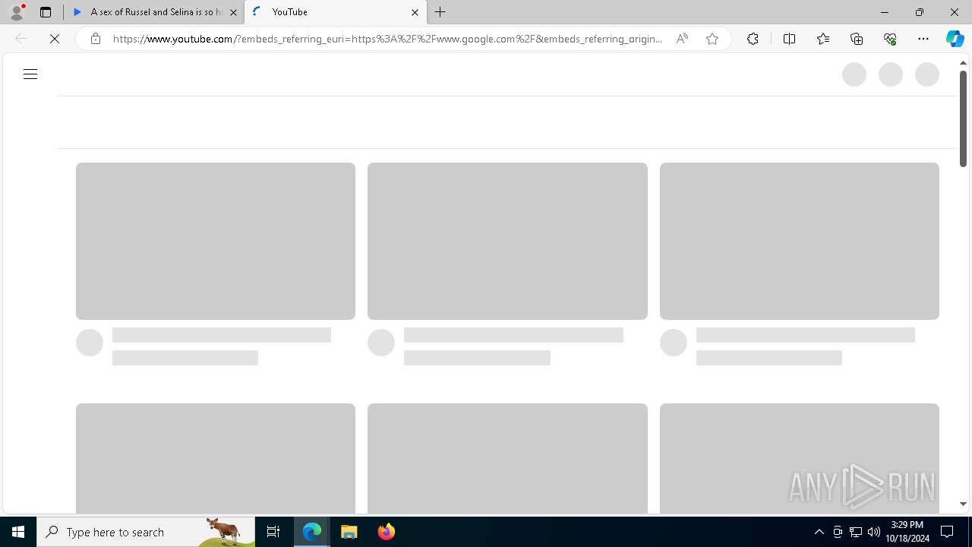The width and height of the screenshot is (972, 547).
Task: Open volume control in tray
Action: click(x=874, y=532)
